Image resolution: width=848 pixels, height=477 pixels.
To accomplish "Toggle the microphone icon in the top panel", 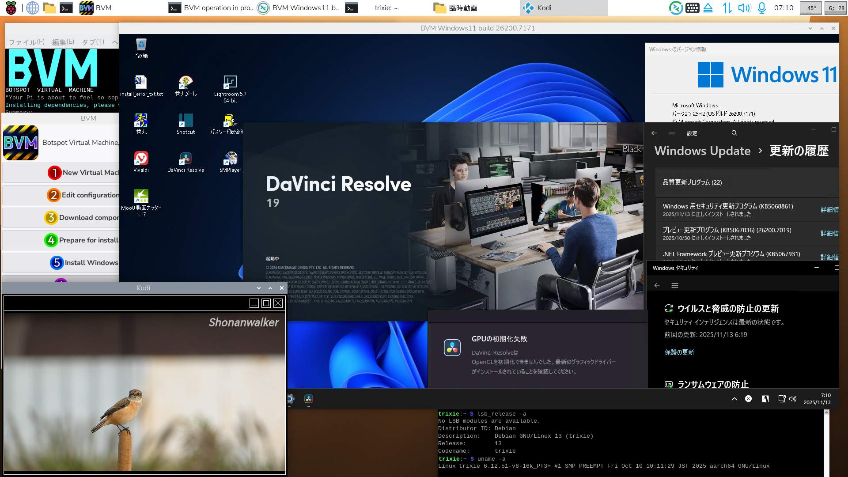I will (x=762, y=8).
